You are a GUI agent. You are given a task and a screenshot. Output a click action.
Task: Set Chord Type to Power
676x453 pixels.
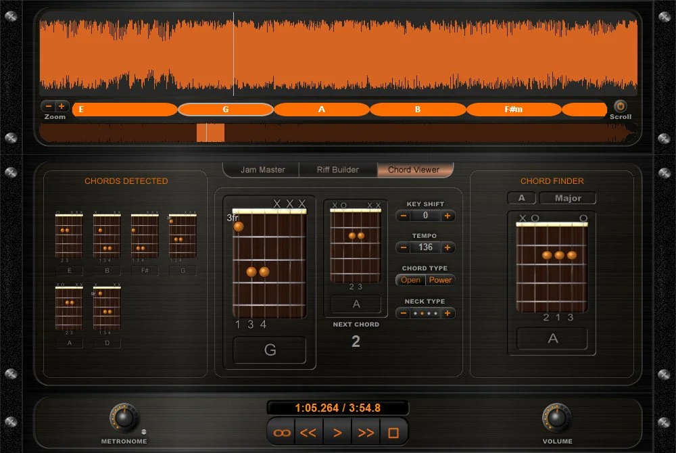point(440,280)
